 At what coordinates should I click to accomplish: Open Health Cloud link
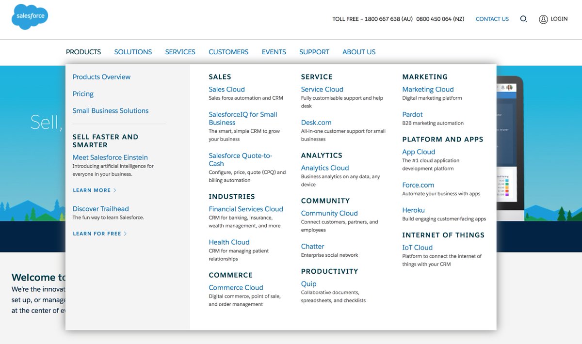229,242
